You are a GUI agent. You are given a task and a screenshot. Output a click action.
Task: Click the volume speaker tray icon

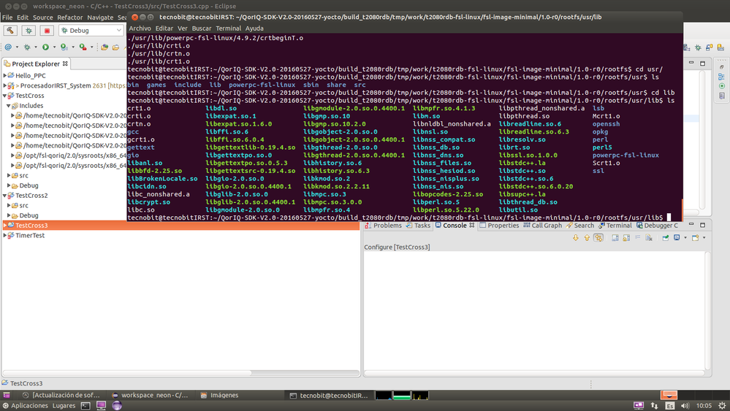click(685, 406)
